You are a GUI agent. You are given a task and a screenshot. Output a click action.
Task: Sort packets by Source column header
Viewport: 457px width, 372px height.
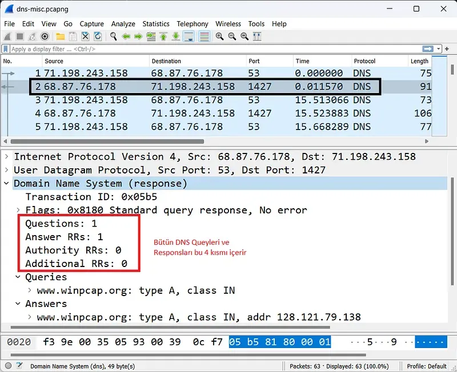(95, 61)
